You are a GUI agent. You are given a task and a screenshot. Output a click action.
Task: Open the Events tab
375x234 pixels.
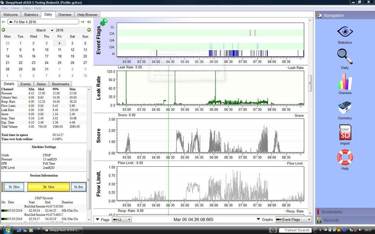pyautogui.click(x=25, y=84)
